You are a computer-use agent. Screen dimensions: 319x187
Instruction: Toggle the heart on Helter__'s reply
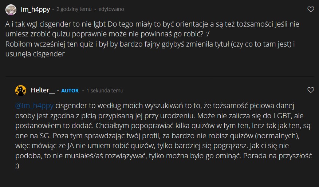point(311,90)
